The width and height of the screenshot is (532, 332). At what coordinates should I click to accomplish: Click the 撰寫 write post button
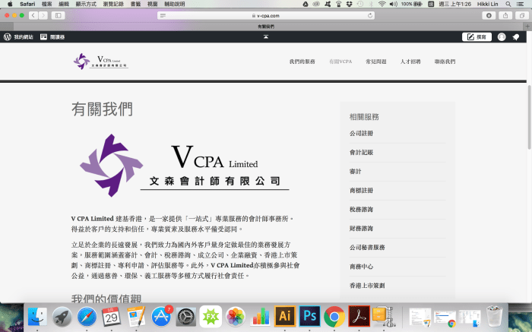point(477,36)
